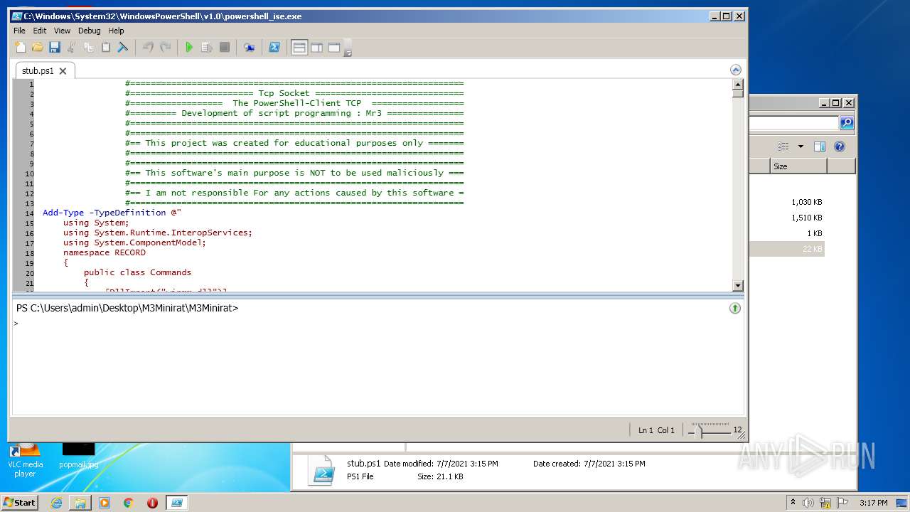The height and width of the screenshot is (512, 910).
Task: Copy the selected text
Action: click(x=88, y=48)
